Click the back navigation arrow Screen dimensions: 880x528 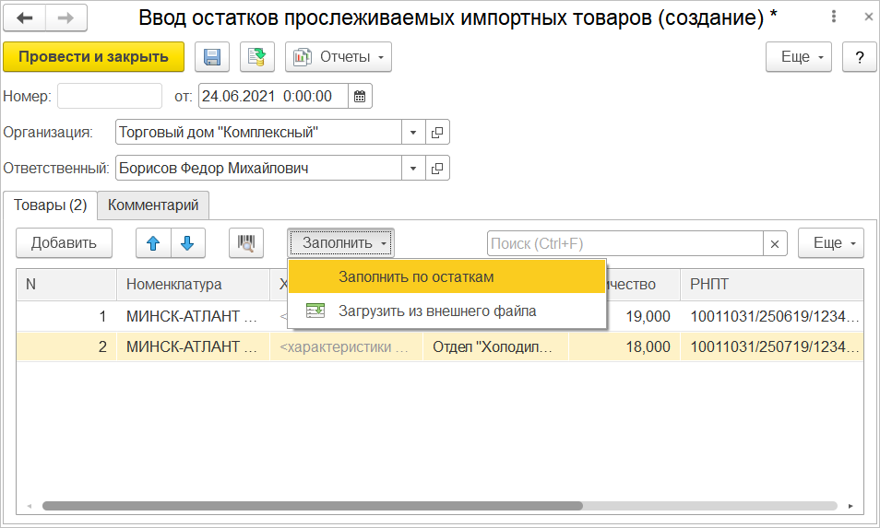pos(25,18)
